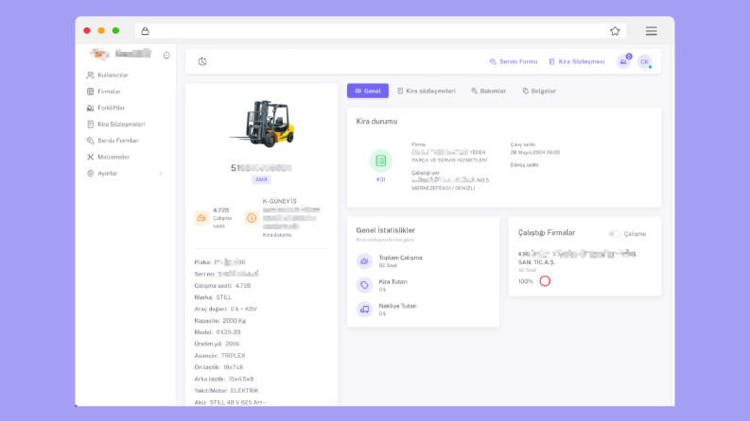Screen dimensions: 750x421
Task: Click the 'Ön lastik: 18x7x8' text
Action: [218, 367]
